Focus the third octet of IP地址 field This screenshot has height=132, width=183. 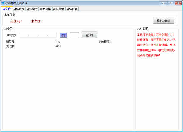43,35
